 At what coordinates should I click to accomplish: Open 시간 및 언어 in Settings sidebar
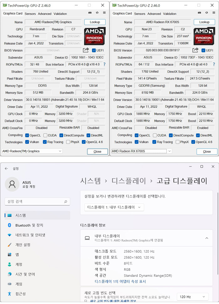click(x=37, y=274)
